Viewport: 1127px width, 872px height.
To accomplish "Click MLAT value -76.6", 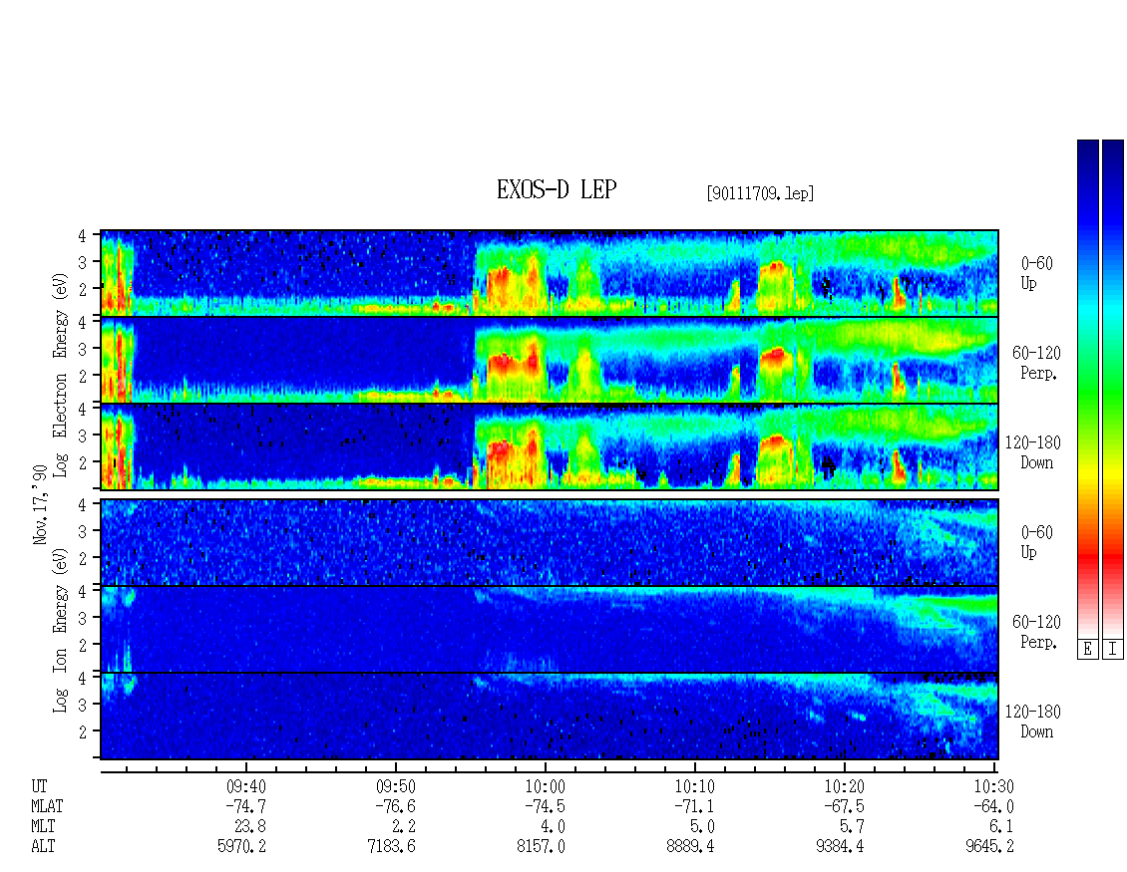I will (395, 806).
